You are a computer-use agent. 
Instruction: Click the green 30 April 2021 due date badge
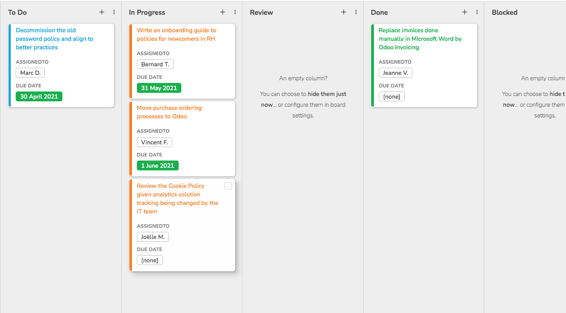click(x=39, y=96)
